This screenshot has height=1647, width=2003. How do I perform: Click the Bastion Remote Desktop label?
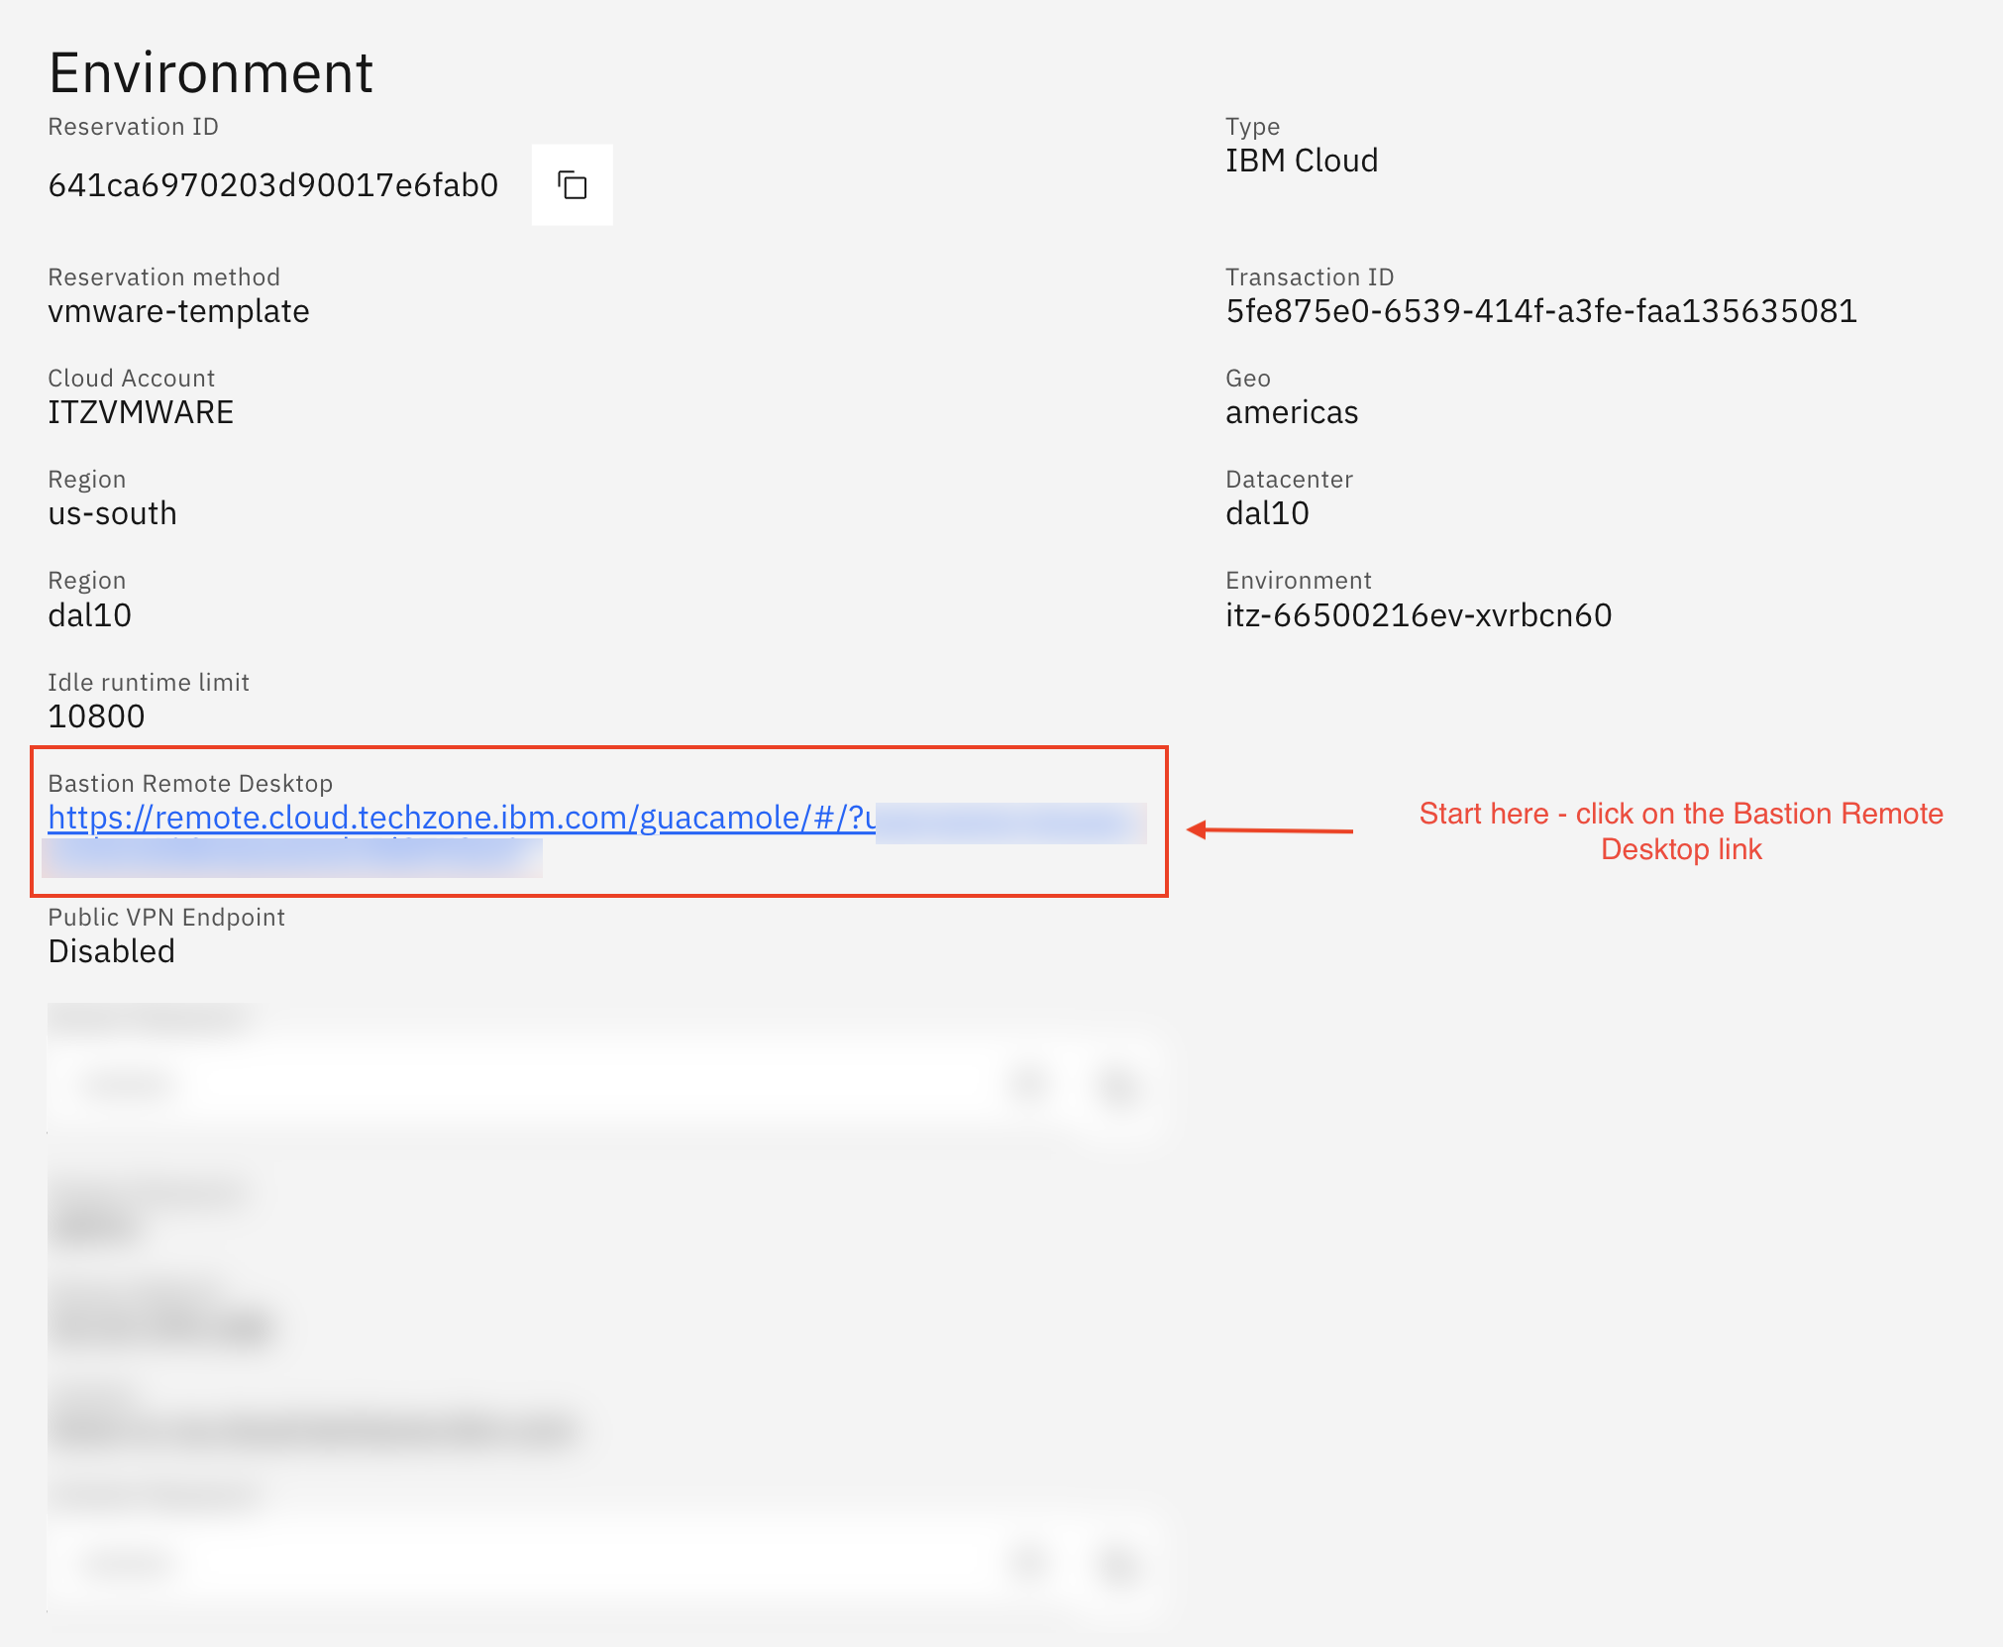click(190, 784)
